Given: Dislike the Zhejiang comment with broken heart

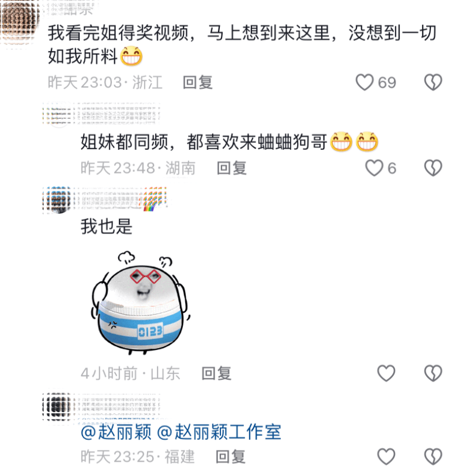Looking at the screenshot, I should (433, 82).
